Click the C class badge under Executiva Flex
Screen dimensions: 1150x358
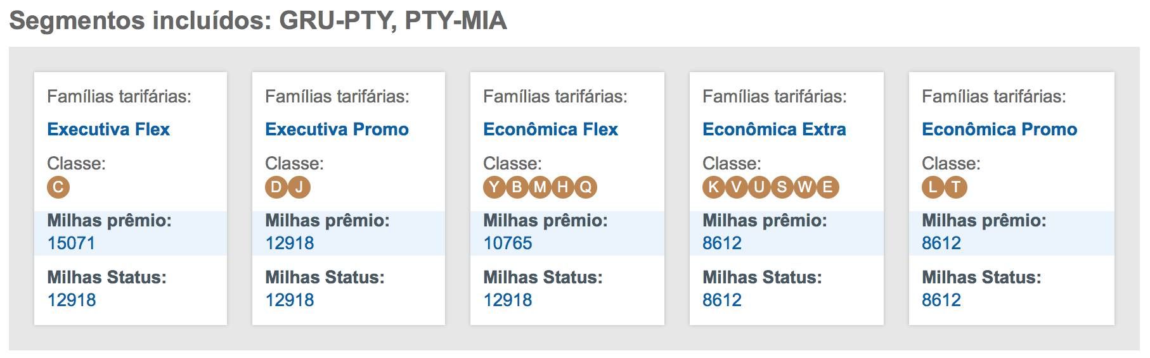pyautogui.click(x=58, y=187)
